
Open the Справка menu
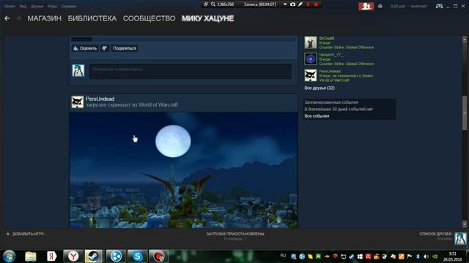tap(68, 7)
